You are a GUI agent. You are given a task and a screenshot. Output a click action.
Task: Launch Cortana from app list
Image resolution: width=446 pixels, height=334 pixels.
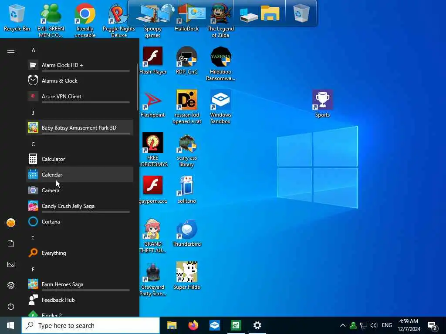pos(80,221)
